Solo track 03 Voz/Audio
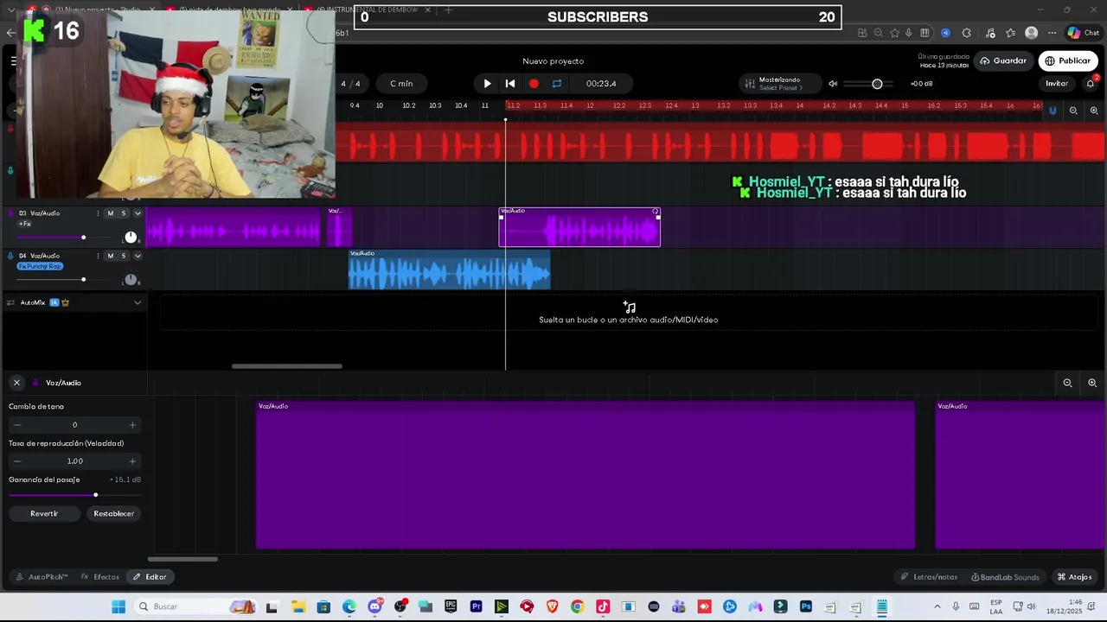 [123, 213]
